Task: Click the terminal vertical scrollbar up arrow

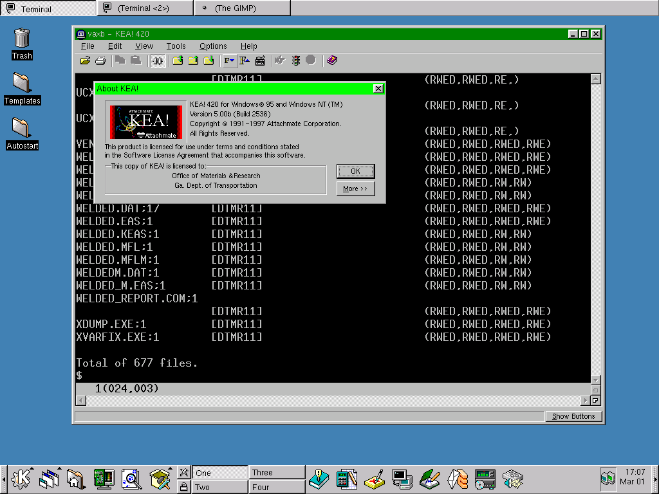Action: [x=595, y=79]
